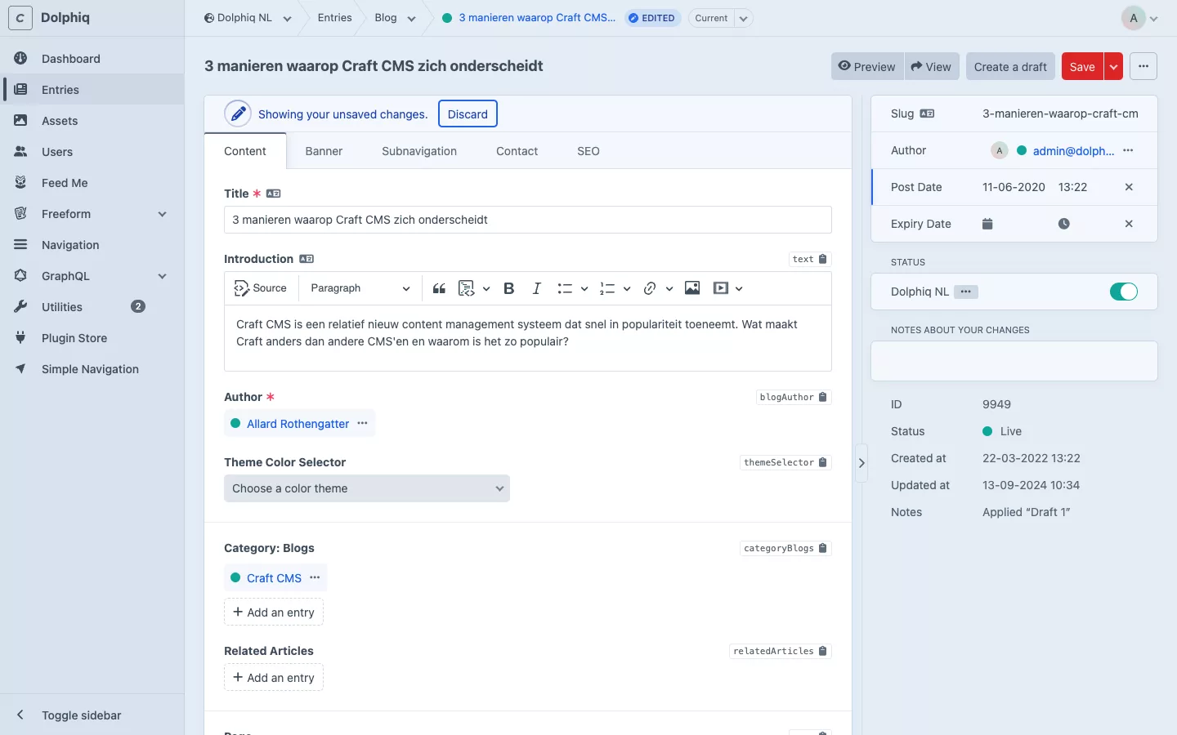Image resolution: width=1177 pixels, height=735 pixels.
Task: Open the Expiry Date calendar picker
Action: click(987, 224)
